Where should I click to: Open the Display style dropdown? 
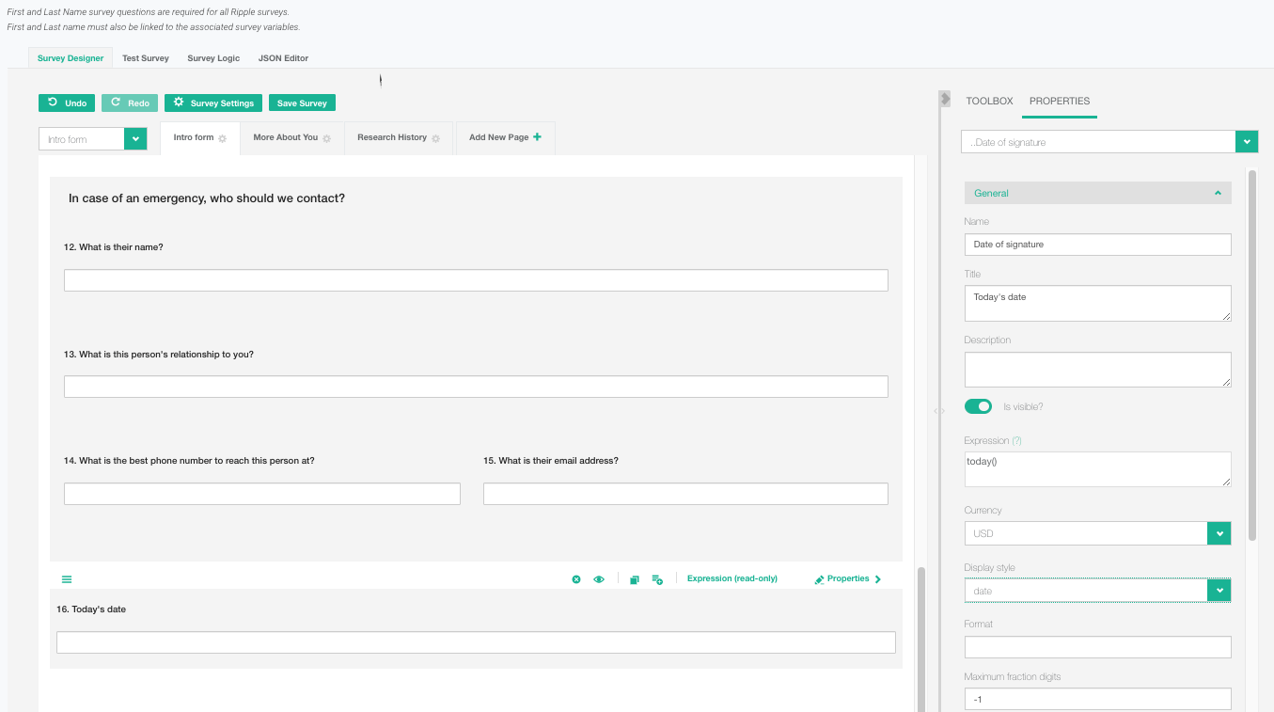(1219, 591)
